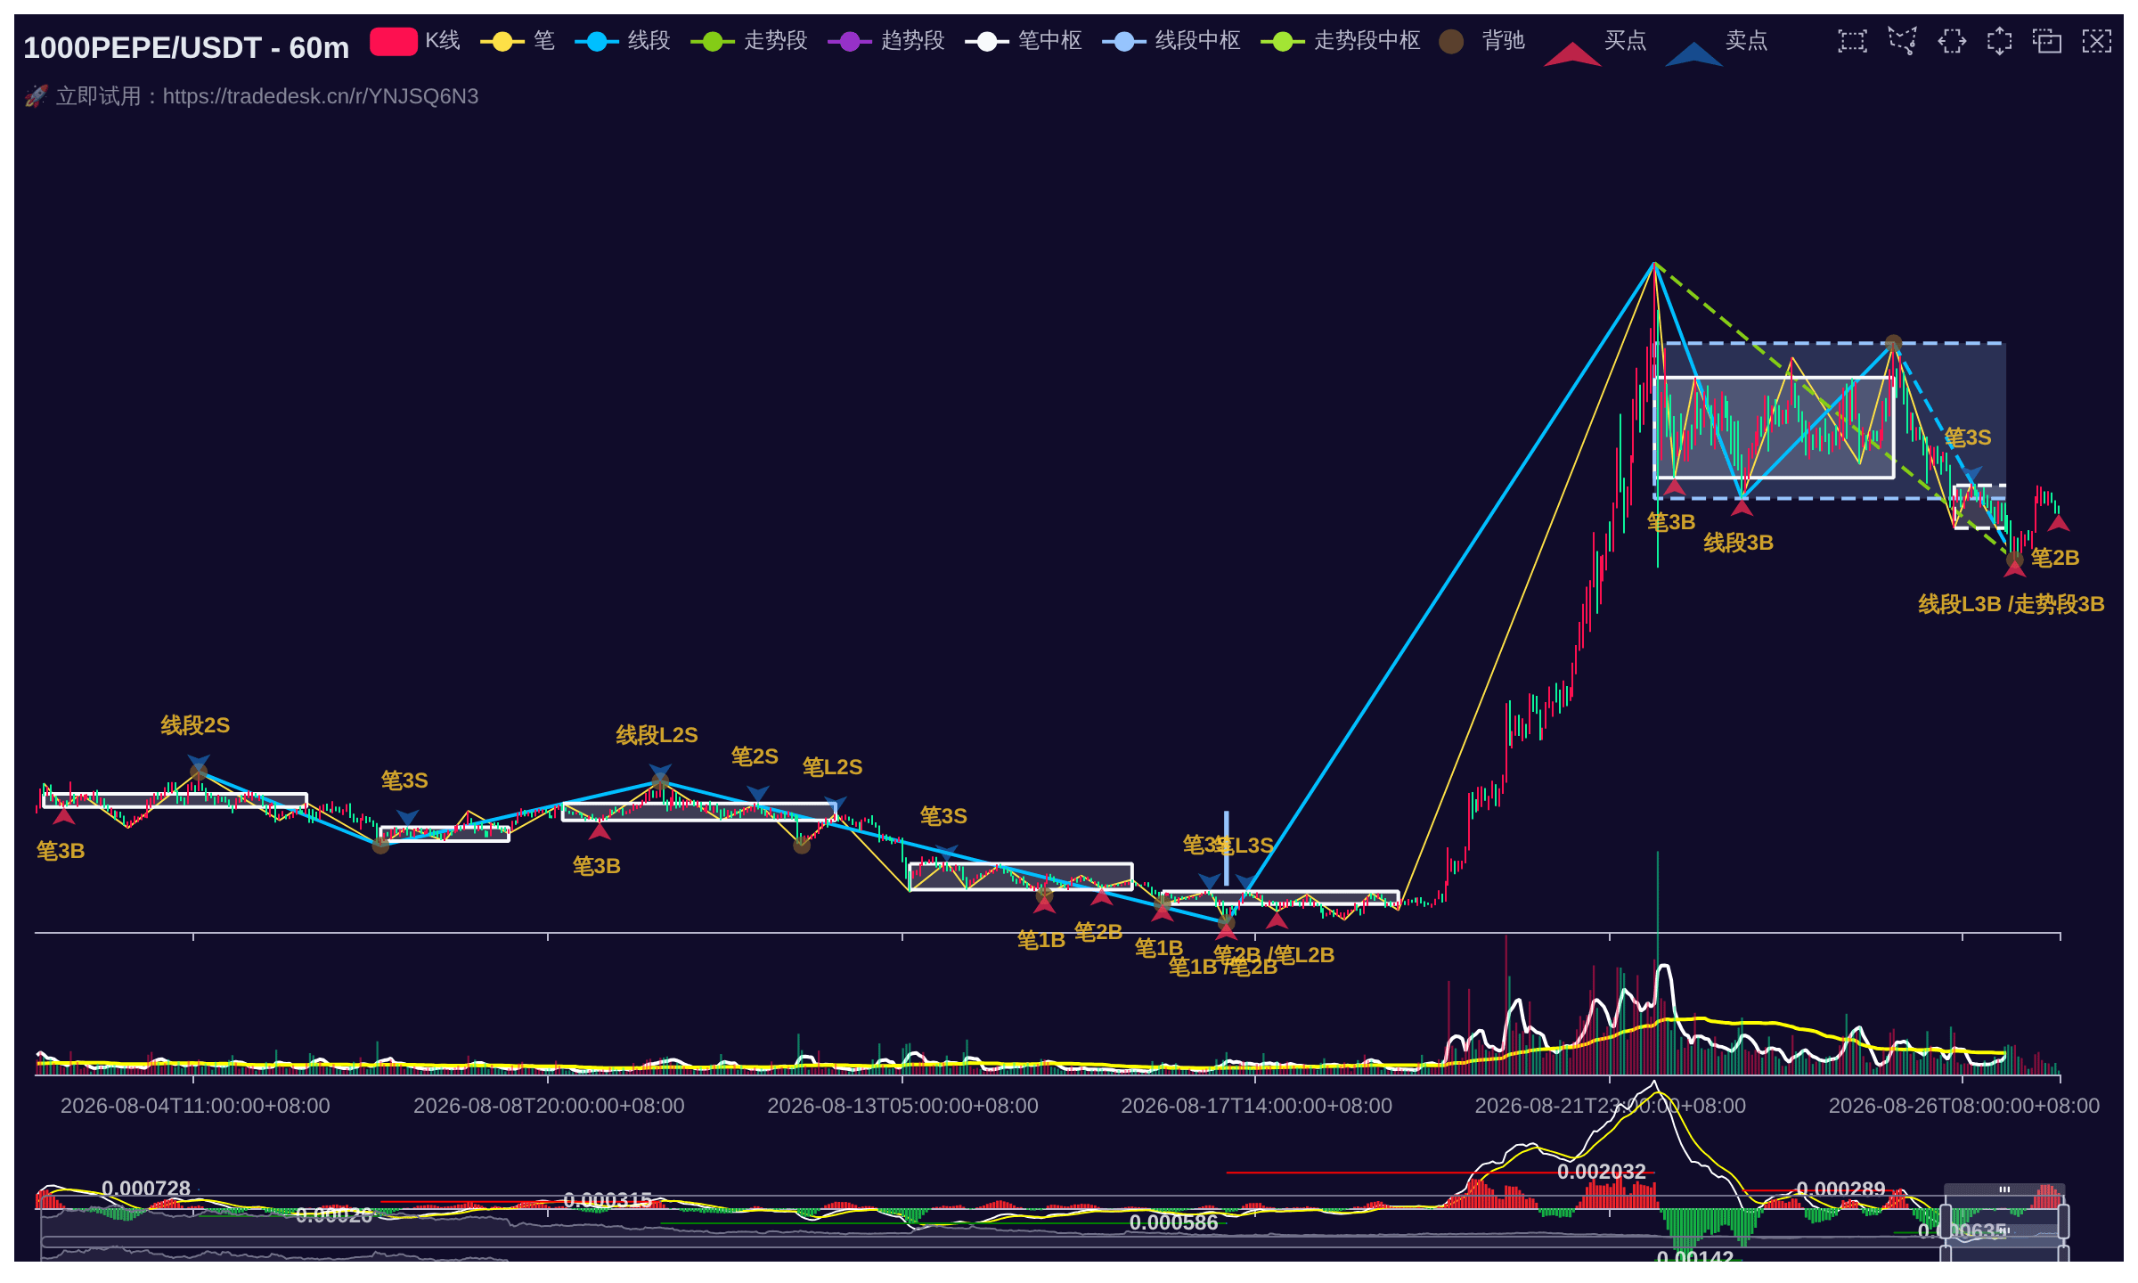Toggle the 走势段中枢 legend entry
Image resolution: width=2138 pixels, height=1283 pixels.
coord(1341,41)
